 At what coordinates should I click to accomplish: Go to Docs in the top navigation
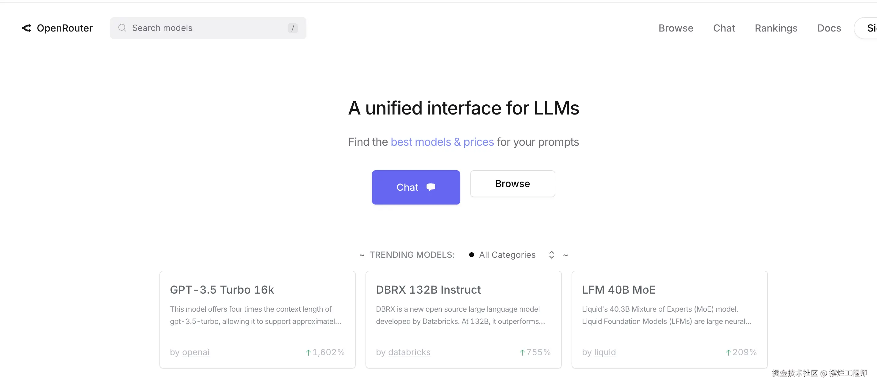(x=829, y=28)
